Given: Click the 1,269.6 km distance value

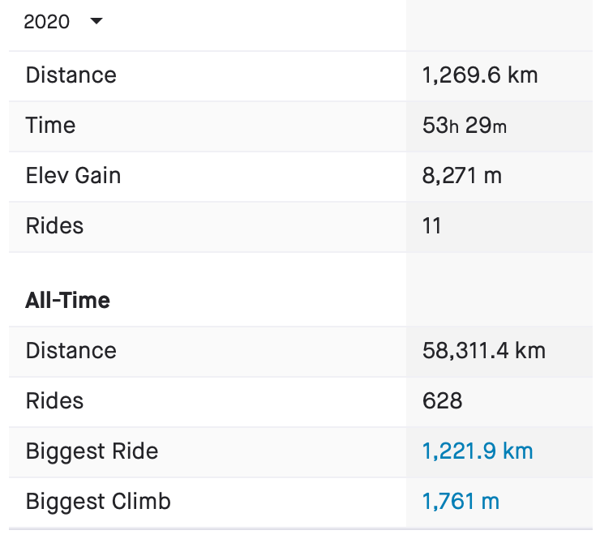Looking at the screenshot, I should [x=480, y=75].
